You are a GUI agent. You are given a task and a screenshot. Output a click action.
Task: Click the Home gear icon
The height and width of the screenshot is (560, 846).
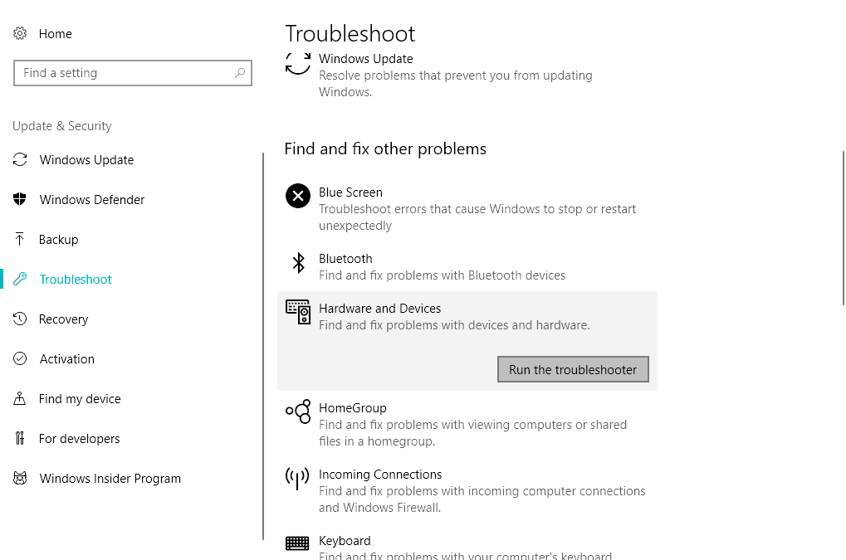[x=19, y=33]
